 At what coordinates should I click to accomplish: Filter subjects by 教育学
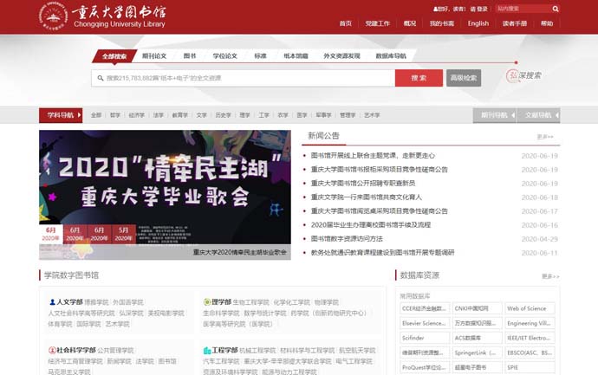pyautogui.click(x=179, y=115)
